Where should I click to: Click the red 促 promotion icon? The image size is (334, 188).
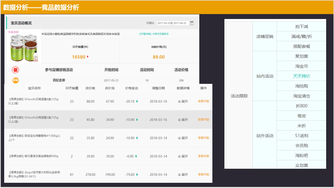click(15, 70)
